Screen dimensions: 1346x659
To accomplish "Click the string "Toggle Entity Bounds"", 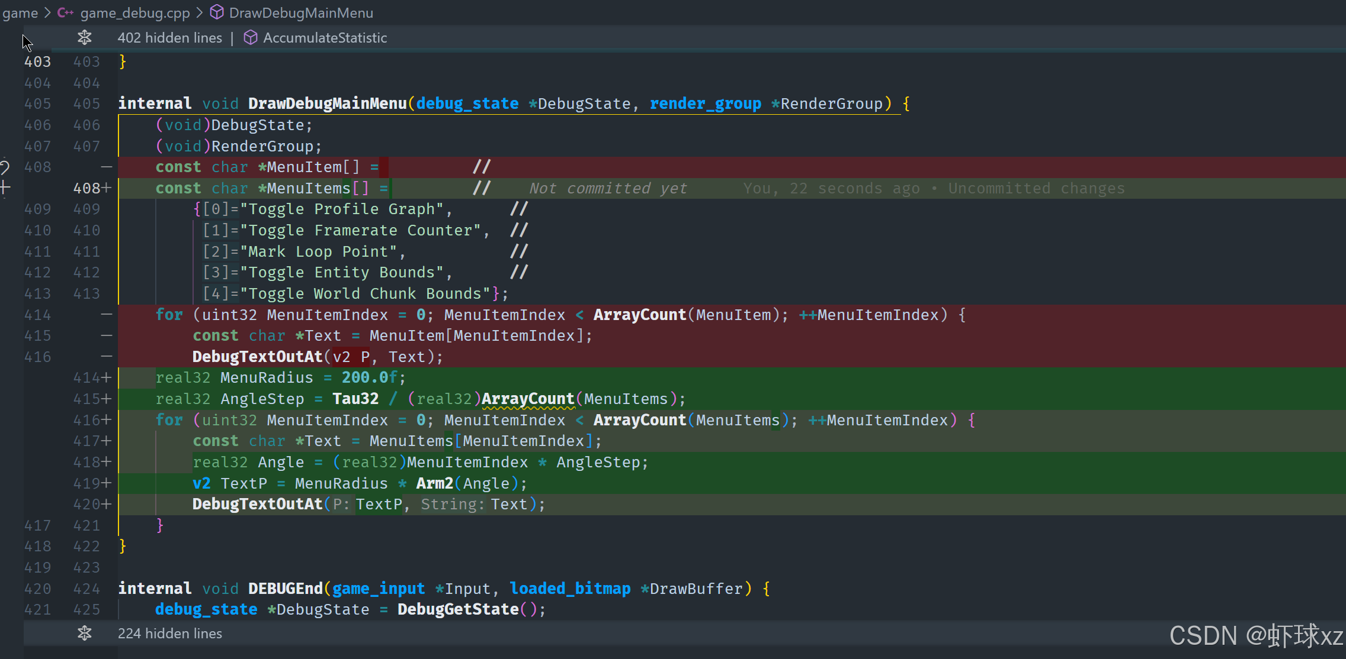I will pos(341,272).
